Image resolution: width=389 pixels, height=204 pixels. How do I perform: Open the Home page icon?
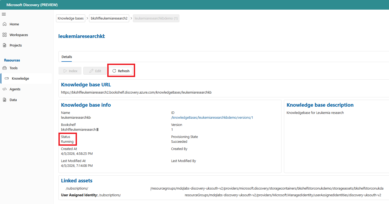click(5, 24)
